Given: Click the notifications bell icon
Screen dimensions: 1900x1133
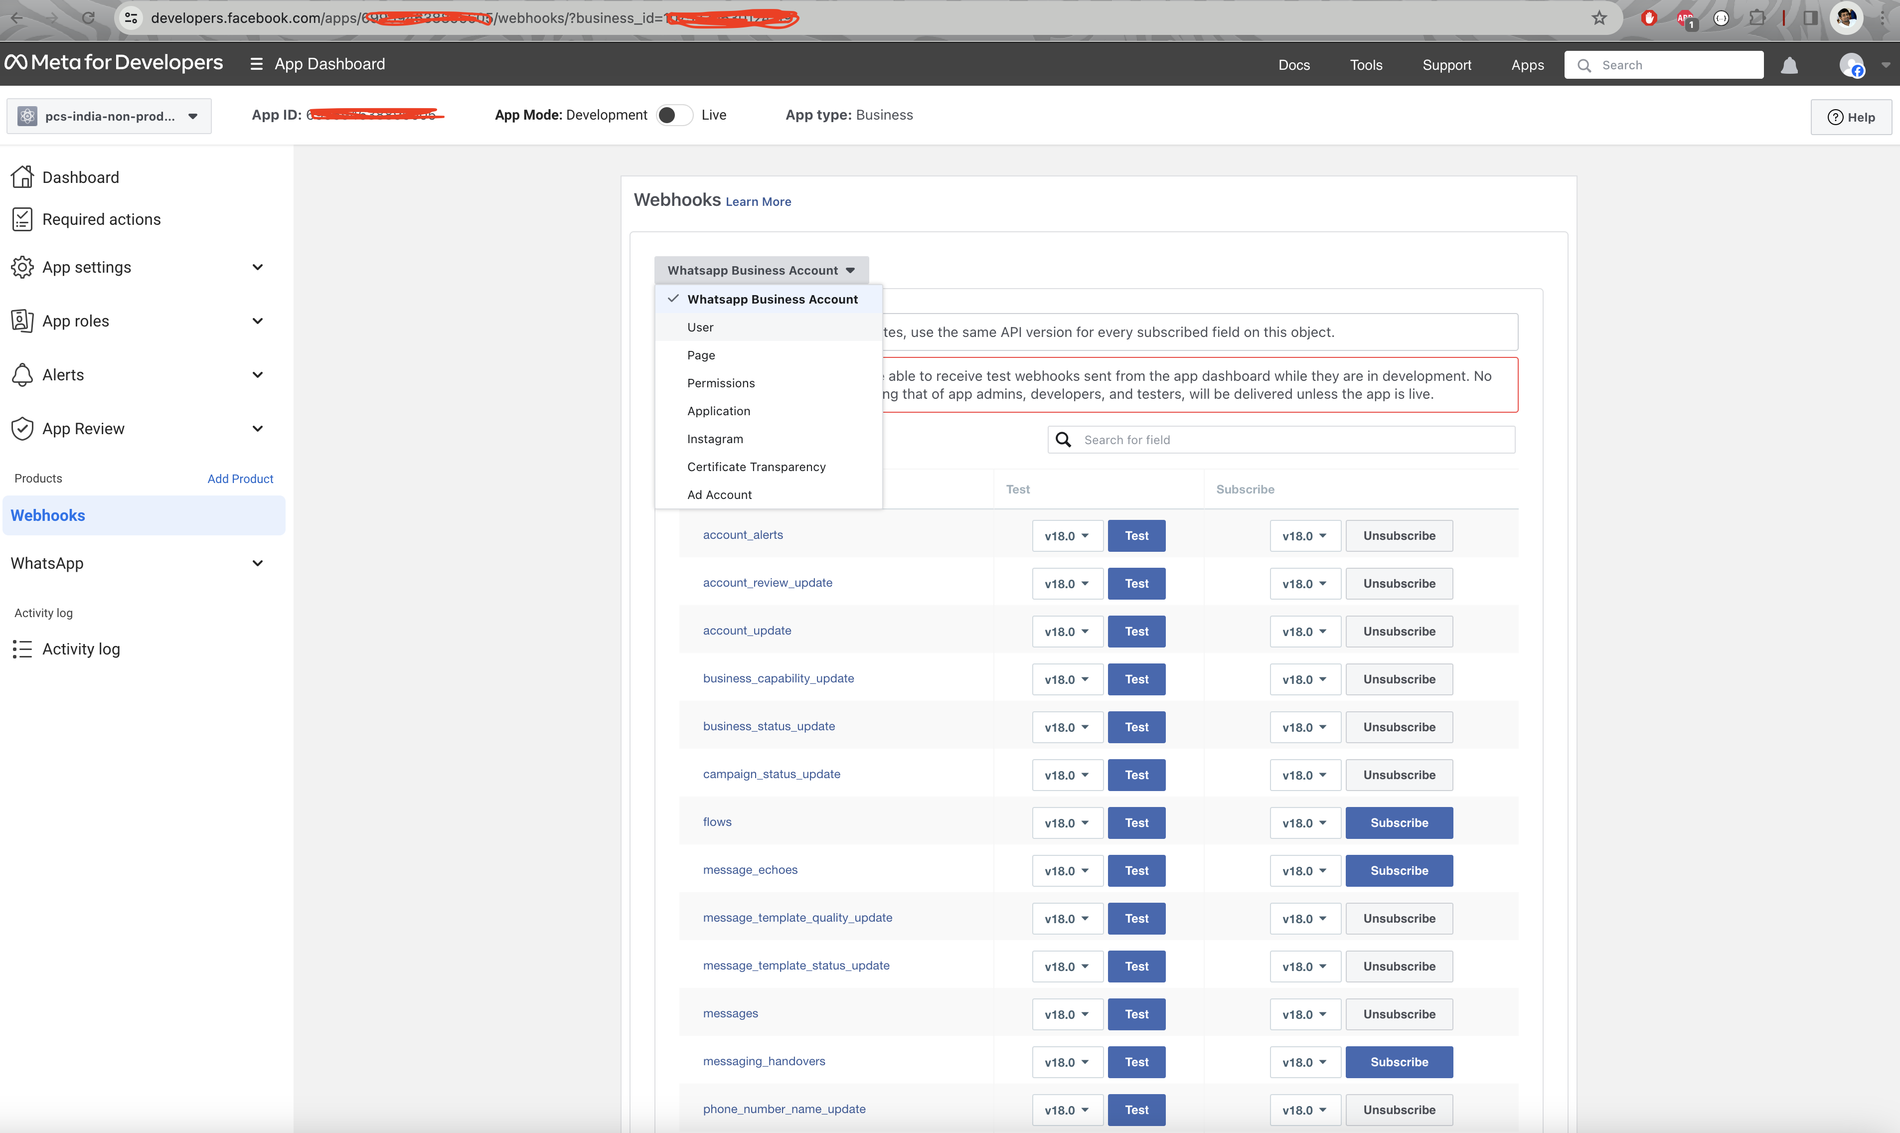Looking at the screenshot, I should 1788,66.
